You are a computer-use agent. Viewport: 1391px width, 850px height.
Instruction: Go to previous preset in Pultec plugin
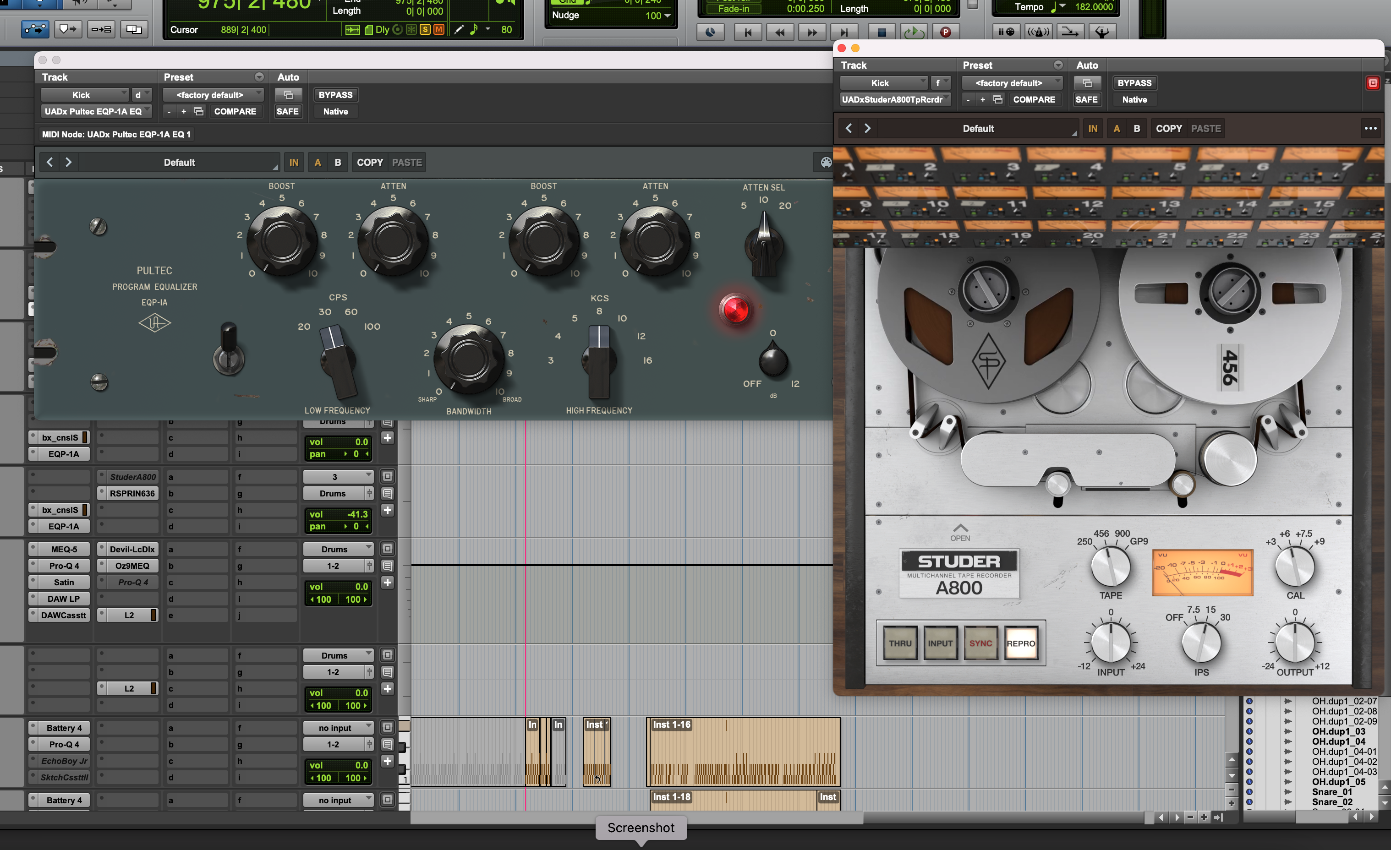pos(49,163)
